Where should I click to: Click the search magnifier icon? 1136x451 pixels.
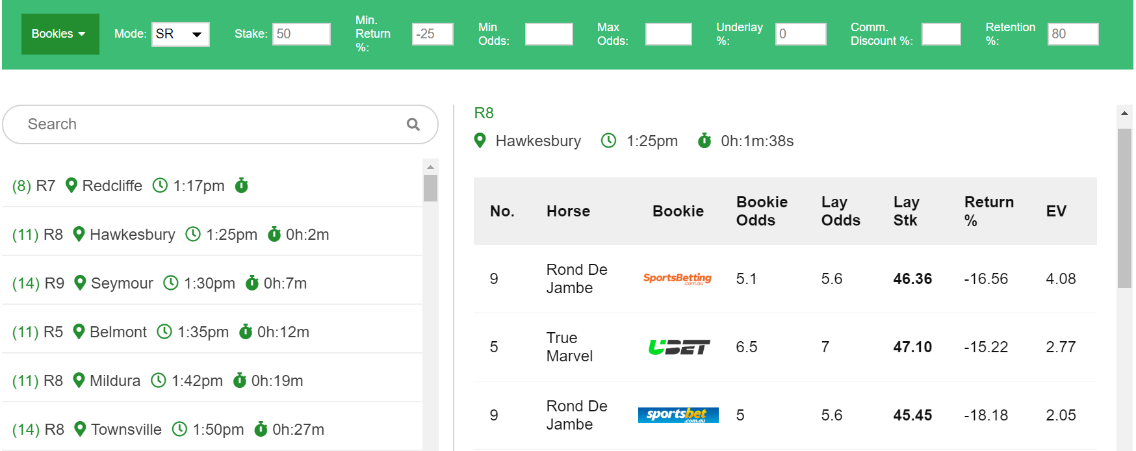[413, 124]
